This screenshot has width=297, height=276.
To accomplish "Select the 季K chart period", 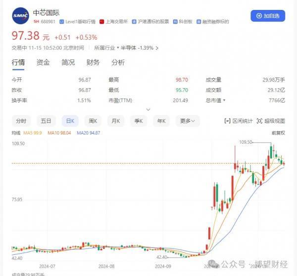I will pos(139,121).
